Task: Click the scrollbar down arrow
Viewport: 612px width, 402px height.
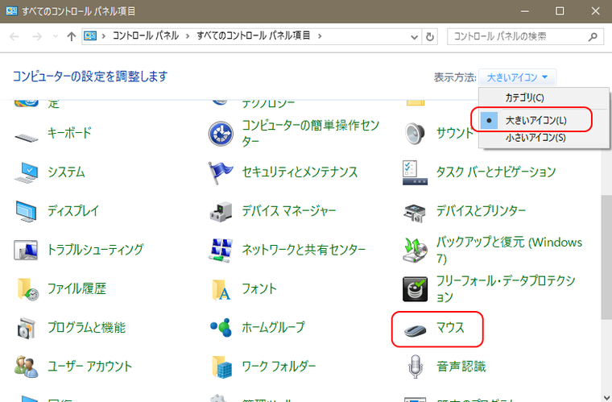Action: click(x=606, y=396)
